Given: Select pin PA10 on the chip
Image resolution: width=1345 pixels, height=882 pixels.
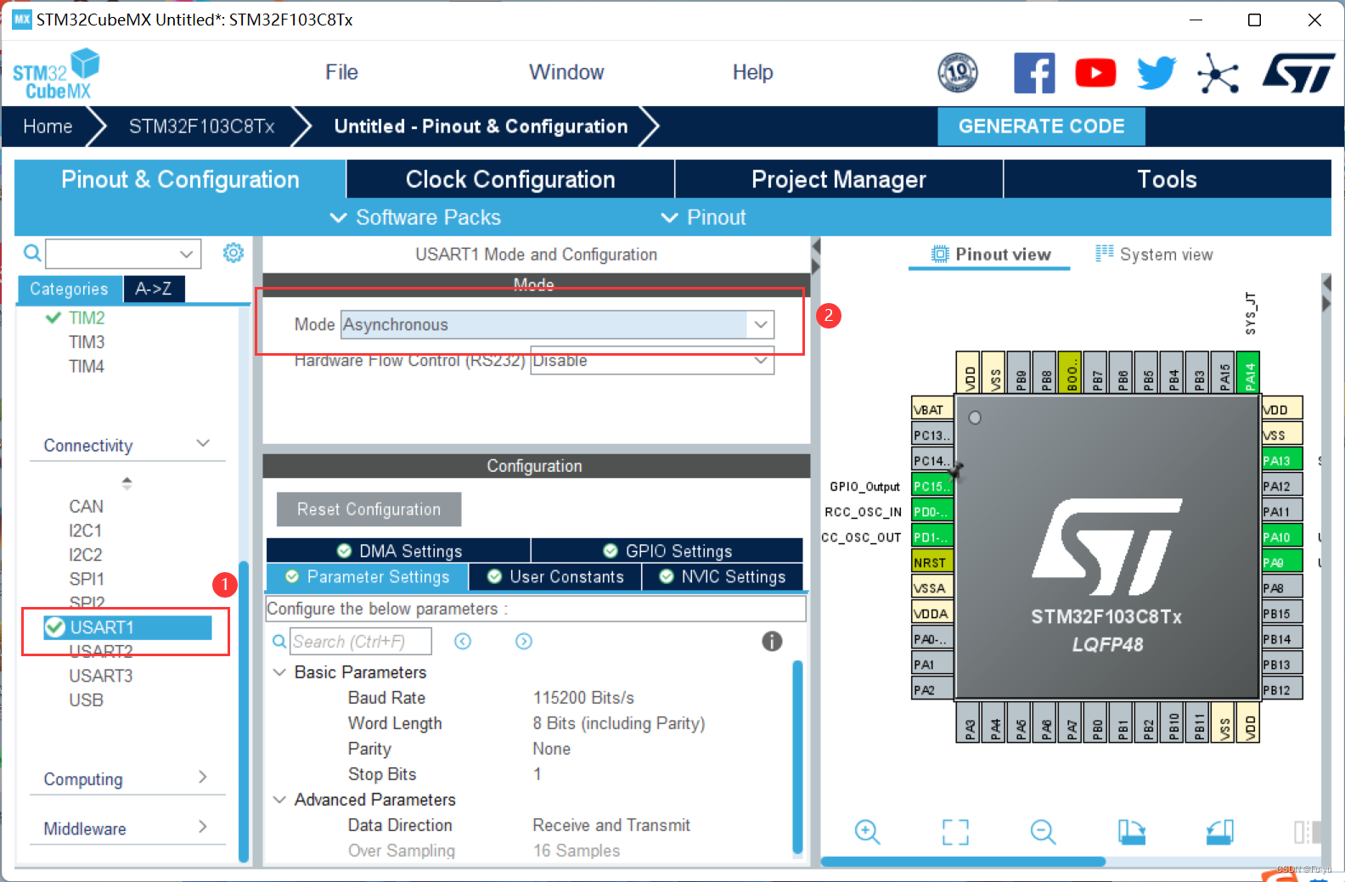Looking at the screenshot, I should (x=1281, y=537).
